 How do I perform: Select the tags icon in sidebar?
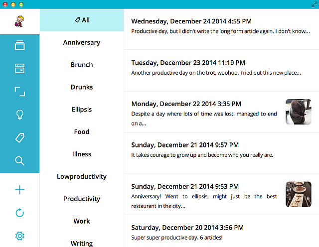[x=20, y=138]
